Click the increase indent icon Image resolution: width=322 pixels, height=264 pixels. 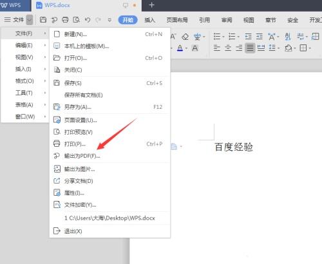point(260,37)
